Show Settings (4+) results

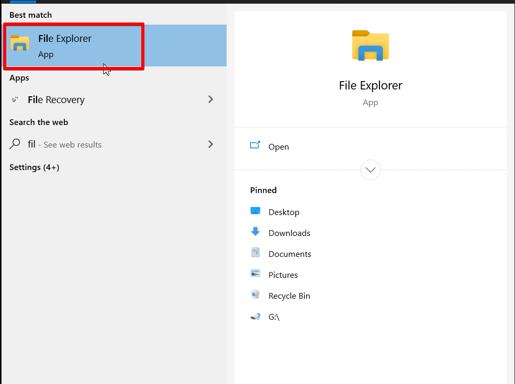[34, 167]
